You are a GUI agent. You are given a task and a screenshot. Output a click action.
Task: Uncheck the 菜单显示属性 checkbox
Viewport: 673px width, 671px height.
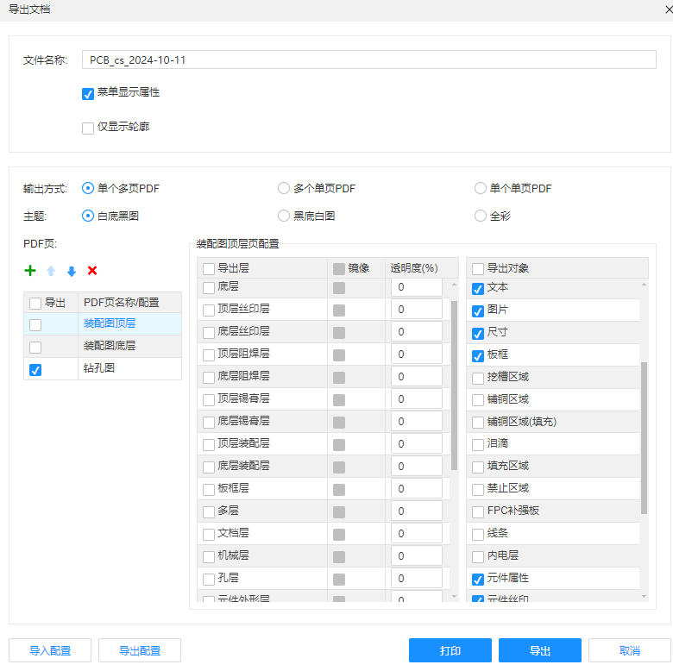click(88, 93)
